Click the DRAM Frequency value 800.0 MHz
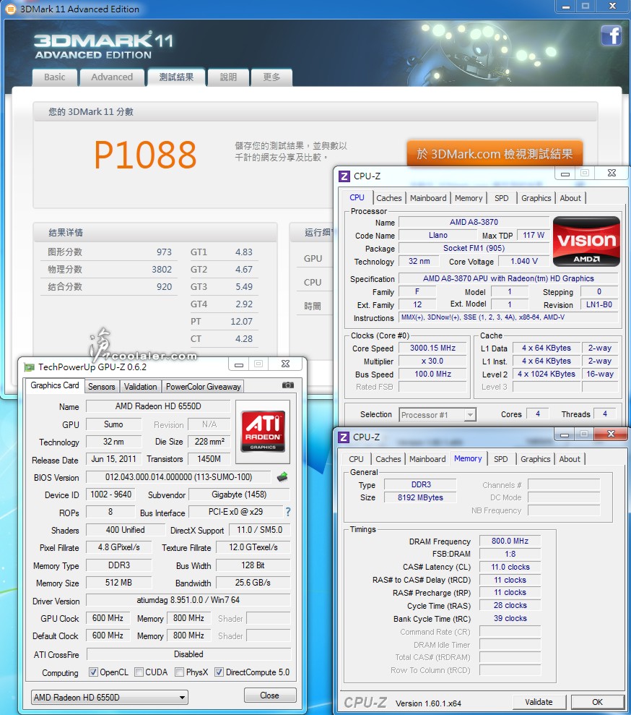Image resolution: width=631 pixels, height=715 pixels. (510, 541)
